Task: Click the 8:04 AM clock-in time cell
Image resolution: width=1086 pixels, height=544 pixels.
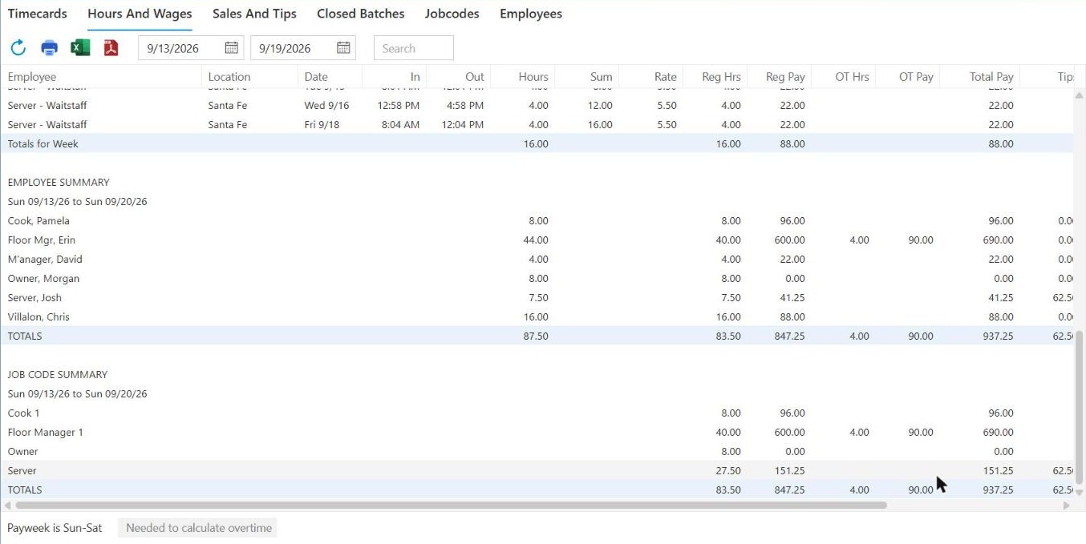Action: pos(400,125)
